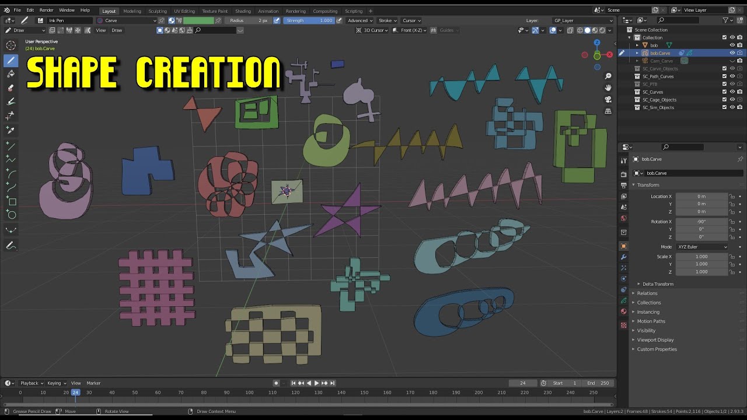Click the zoom view magnifier icon
Screen dimensions: 747x420
pos(608,76)
